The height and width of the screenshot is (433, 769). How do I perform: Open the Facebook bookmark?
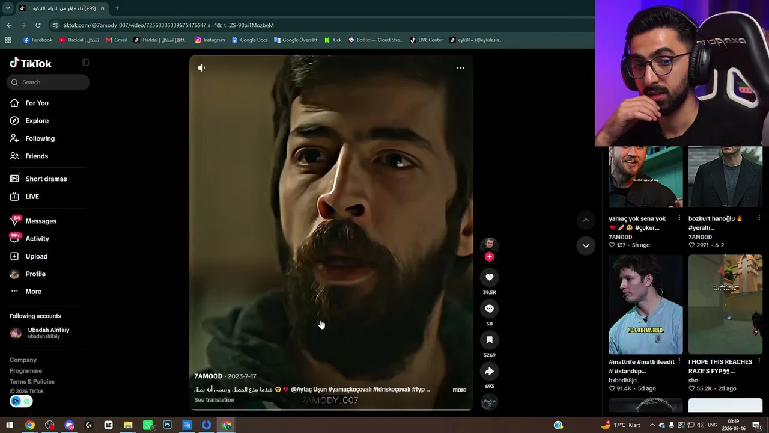pyautogui.click(x=38, y=40)
